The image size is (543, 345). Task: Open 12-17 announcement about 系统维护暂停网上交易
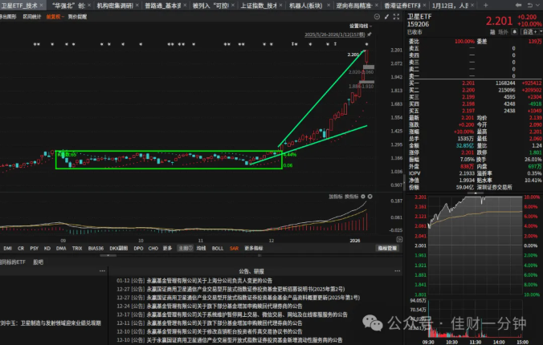click(247, 315)
